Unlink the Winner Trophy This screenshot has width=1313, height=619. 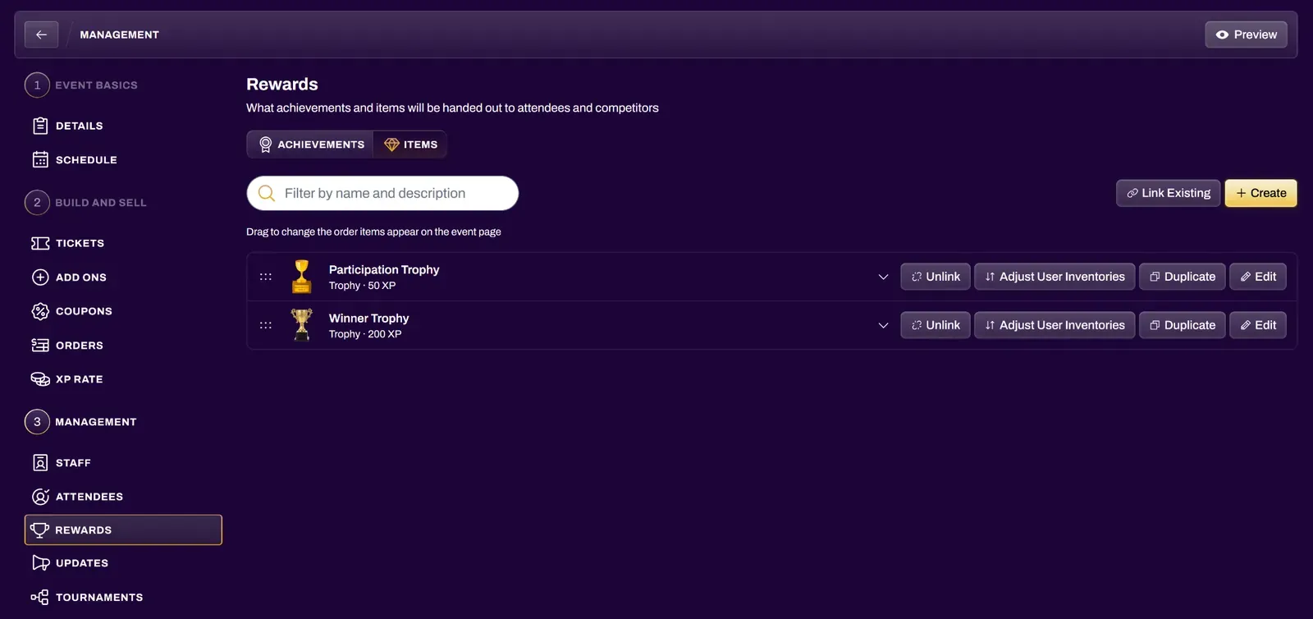tap(936, 325)
